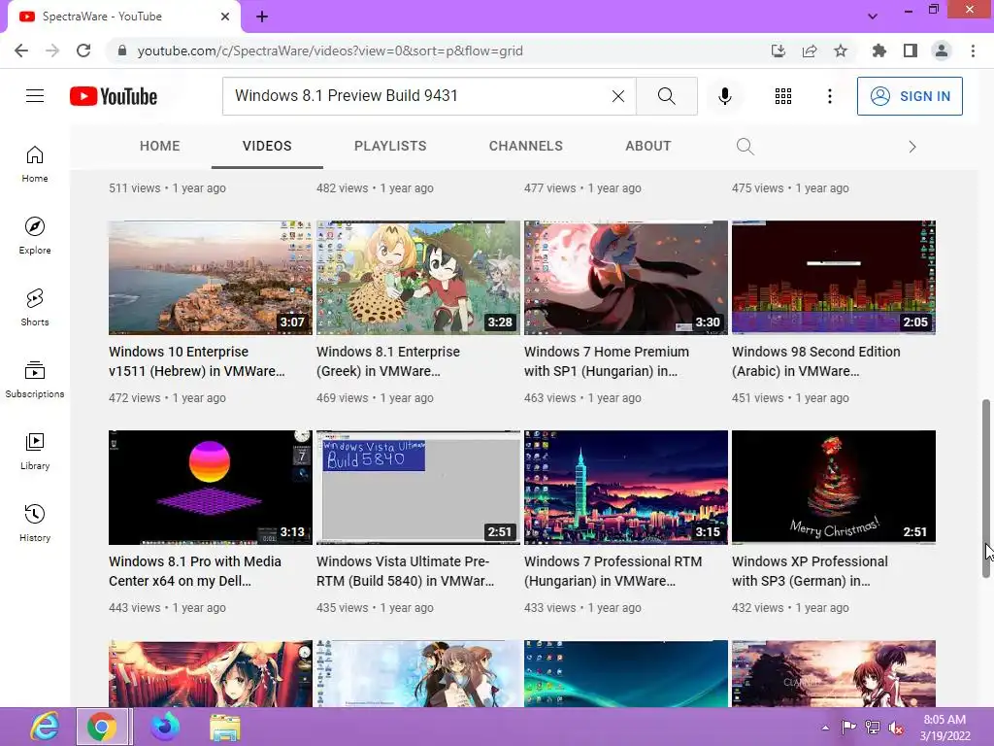Click the page vertical scrollbar thumb

tap(986, 489)
